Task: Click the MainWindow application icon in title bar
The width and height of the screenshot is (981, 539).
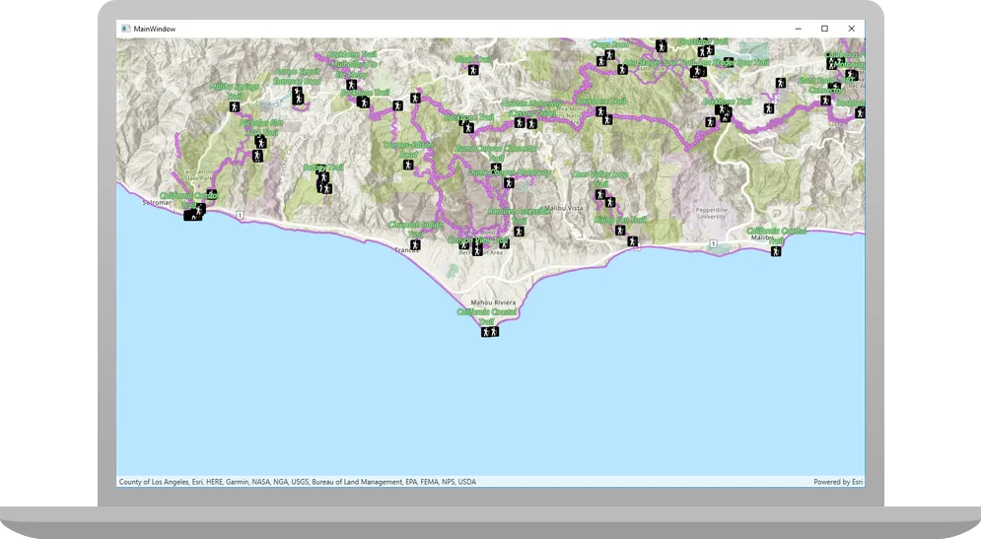Action: [x=126, y=29]
